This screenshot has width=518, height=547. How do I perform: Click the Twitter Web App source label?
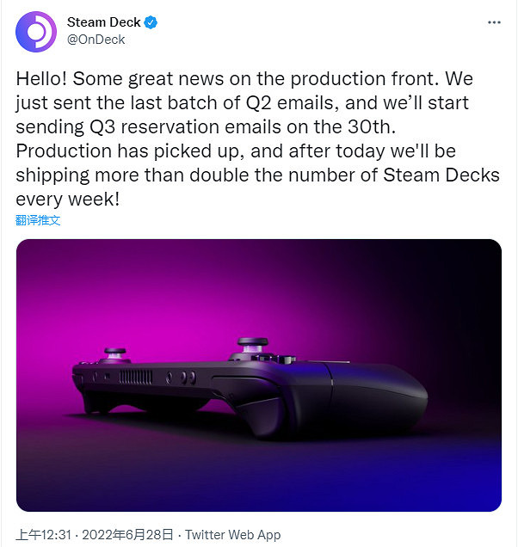pyautogui.click(x=232, y=535)
